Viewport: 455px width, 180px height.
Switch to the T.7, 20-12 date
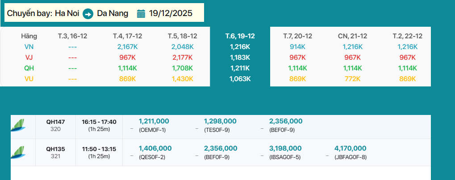pos(297,36)
